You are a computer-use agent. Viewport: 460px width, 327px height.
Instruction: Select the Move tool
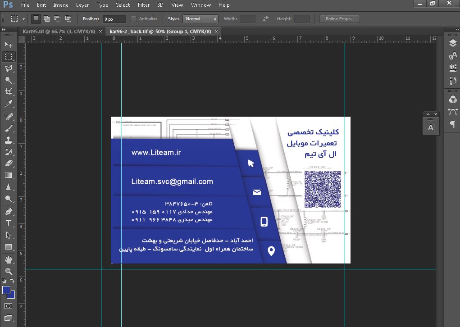9,45
